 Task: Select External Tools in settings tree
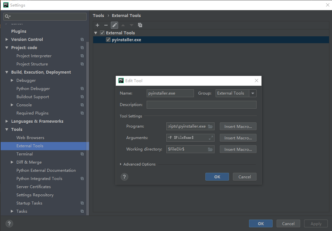point(45,146)
